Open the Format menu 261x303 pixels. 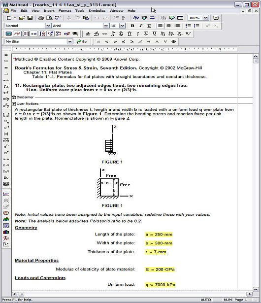pos(65,11)
